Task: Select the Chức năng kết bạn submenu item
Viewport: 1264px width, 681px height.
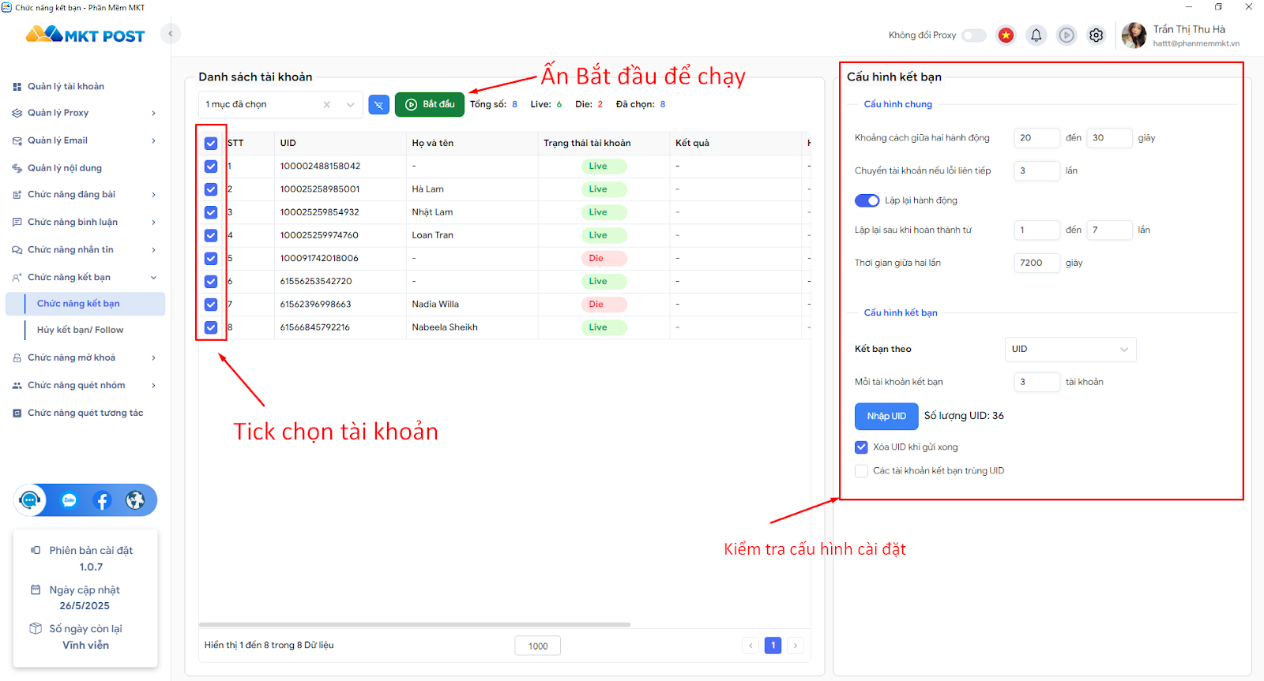Action: click(x=85, y=304)
